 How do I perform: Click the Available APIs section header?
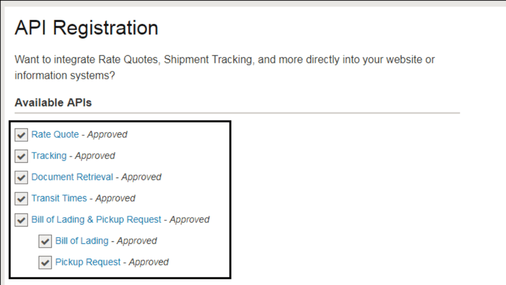click(x=53, y=103)
